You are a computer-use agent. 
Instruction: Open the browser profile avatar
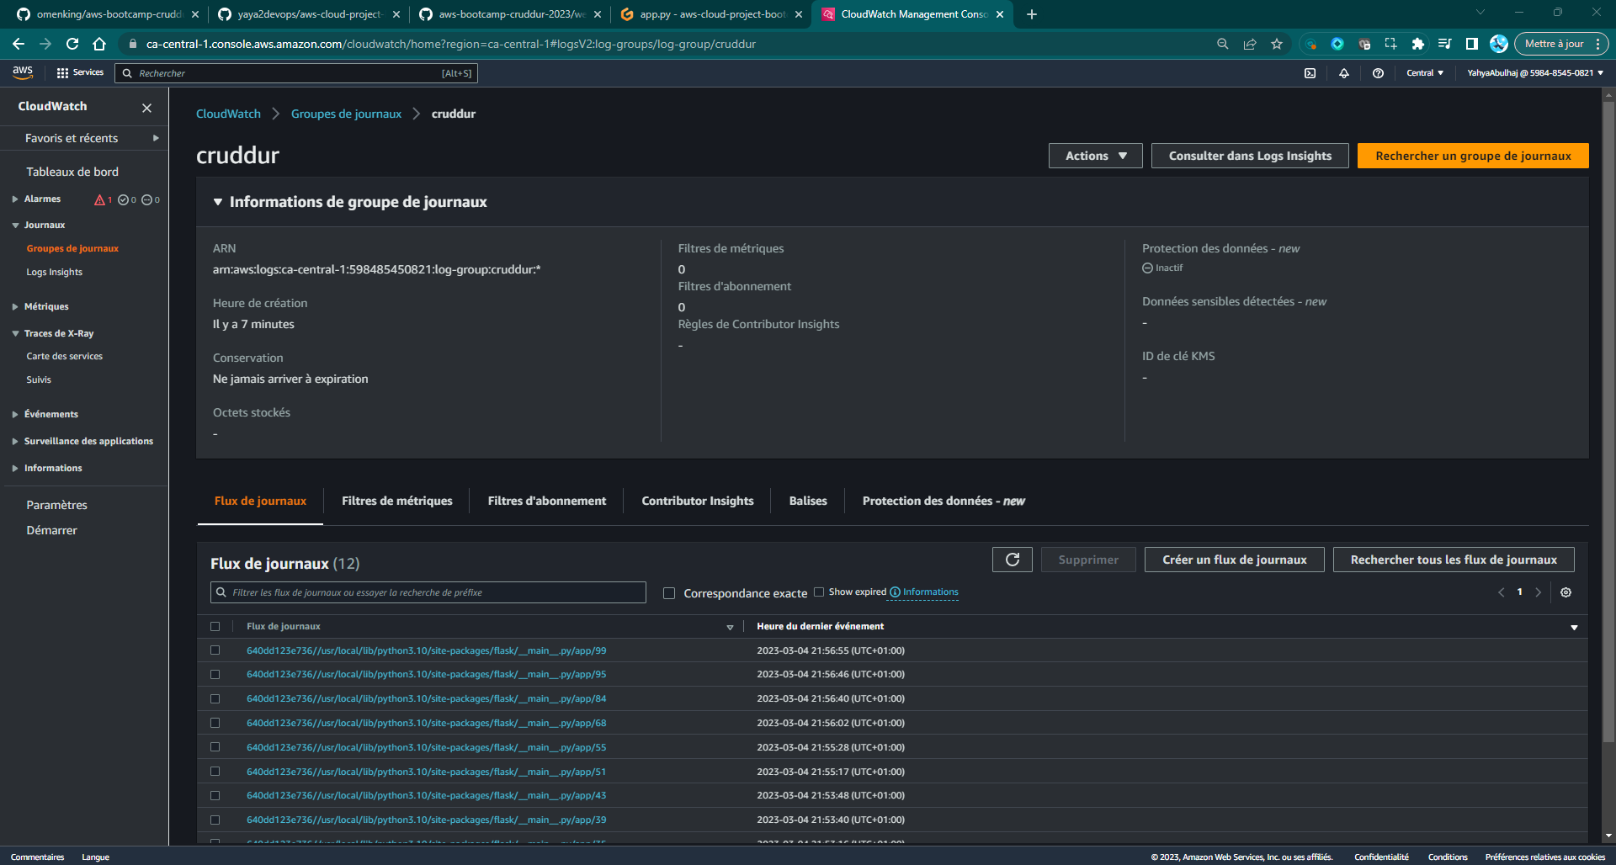[x=1498, y=44]
